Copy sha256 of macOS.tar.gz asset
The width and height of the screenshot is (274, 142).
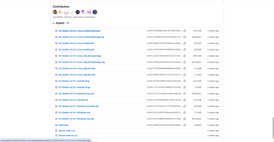(x=184, y=87)
